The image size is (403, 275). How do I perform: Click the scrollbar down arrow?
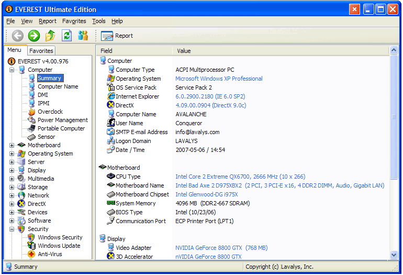tap(394, 255)
